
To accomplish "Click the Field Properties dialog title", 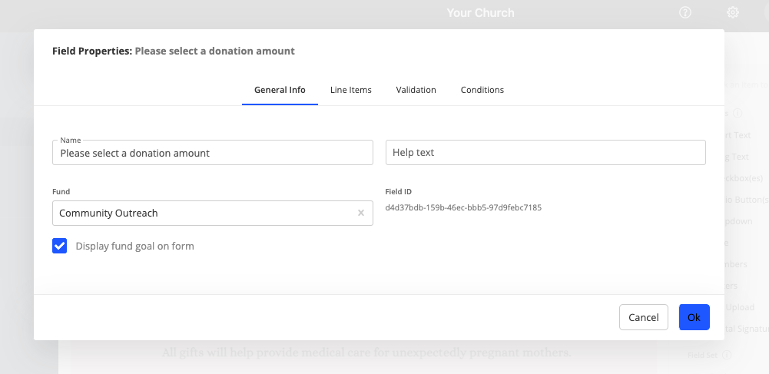I will [173, 51].
